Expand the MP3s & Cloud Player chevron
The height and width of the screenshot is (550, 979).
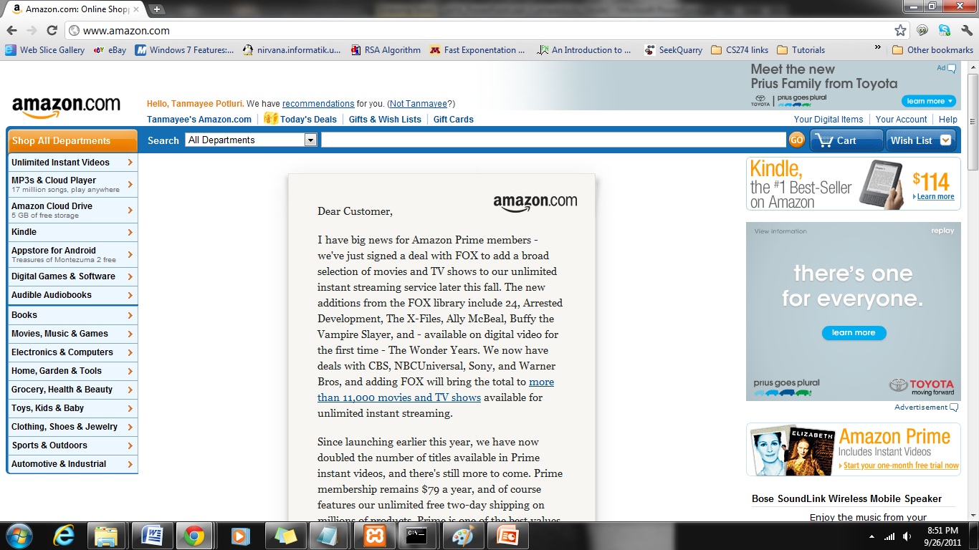coord(130,185)
